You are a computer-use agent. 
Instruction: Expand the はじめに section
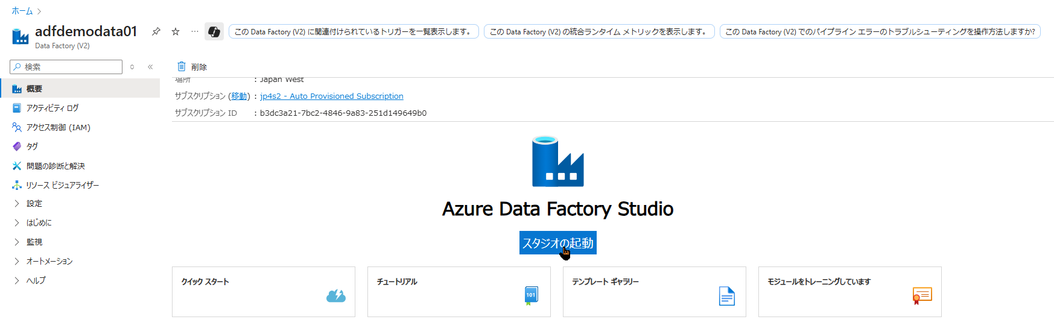pyautogui.click(x=17, y=223)
